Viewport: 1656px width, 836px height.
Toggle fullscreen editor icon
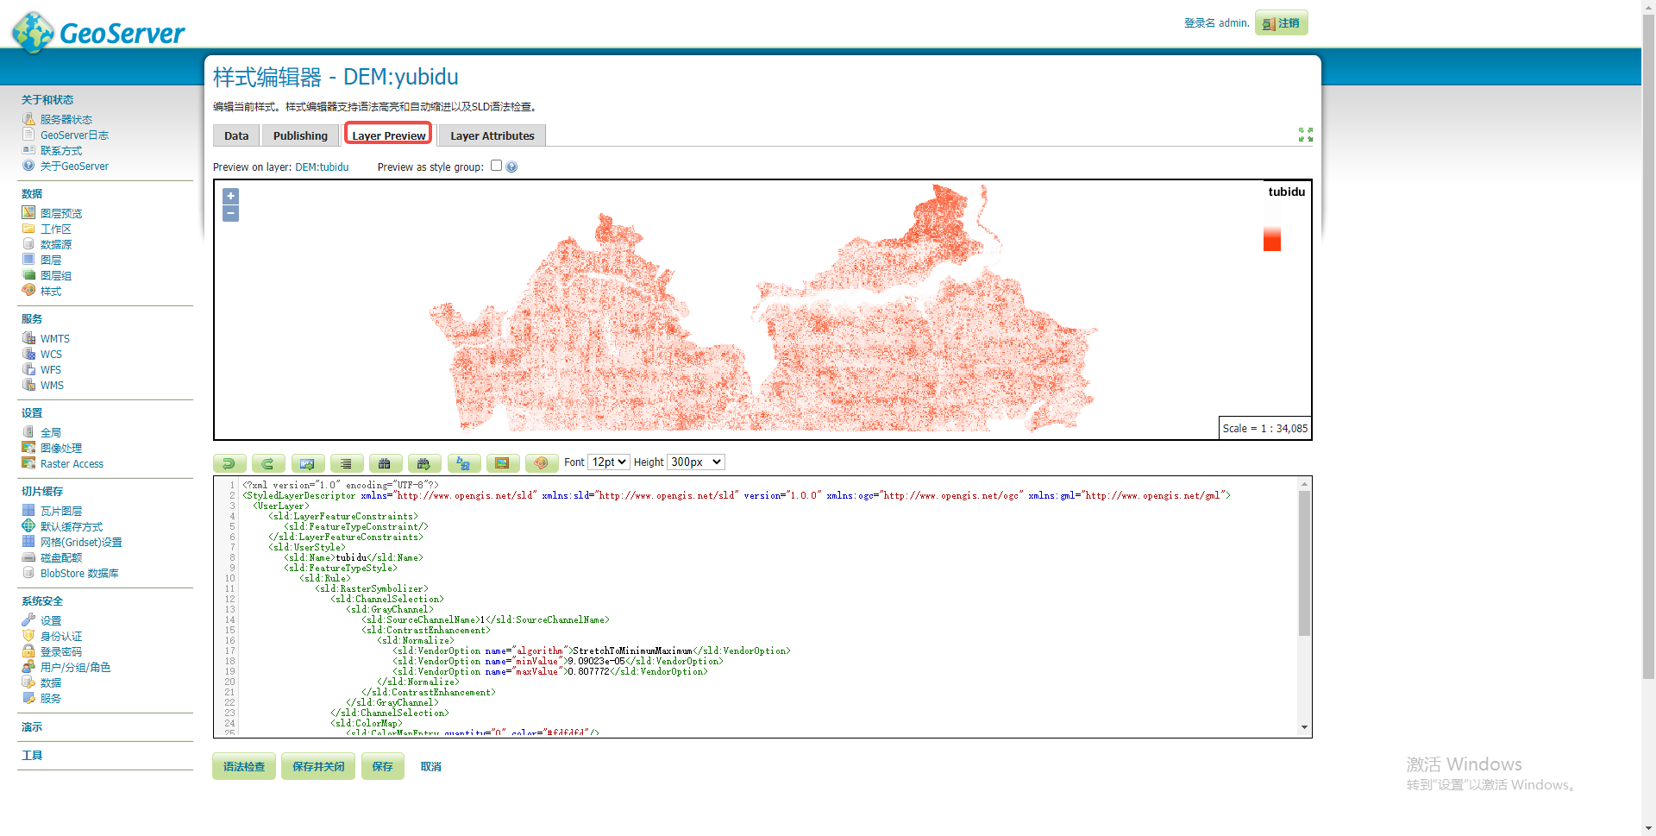click(1306, 135)
